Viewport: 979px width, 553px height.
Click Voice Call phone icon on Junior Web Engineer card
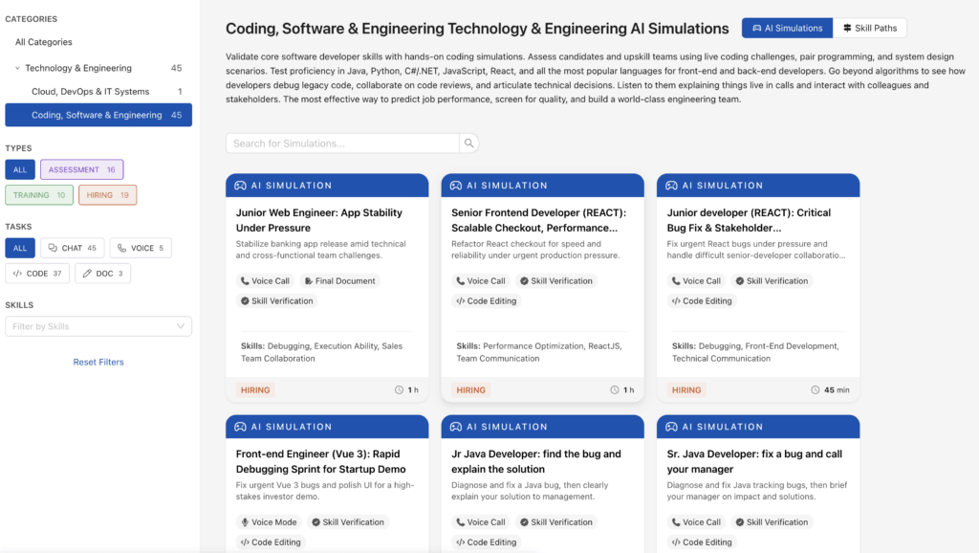point(245,281)
